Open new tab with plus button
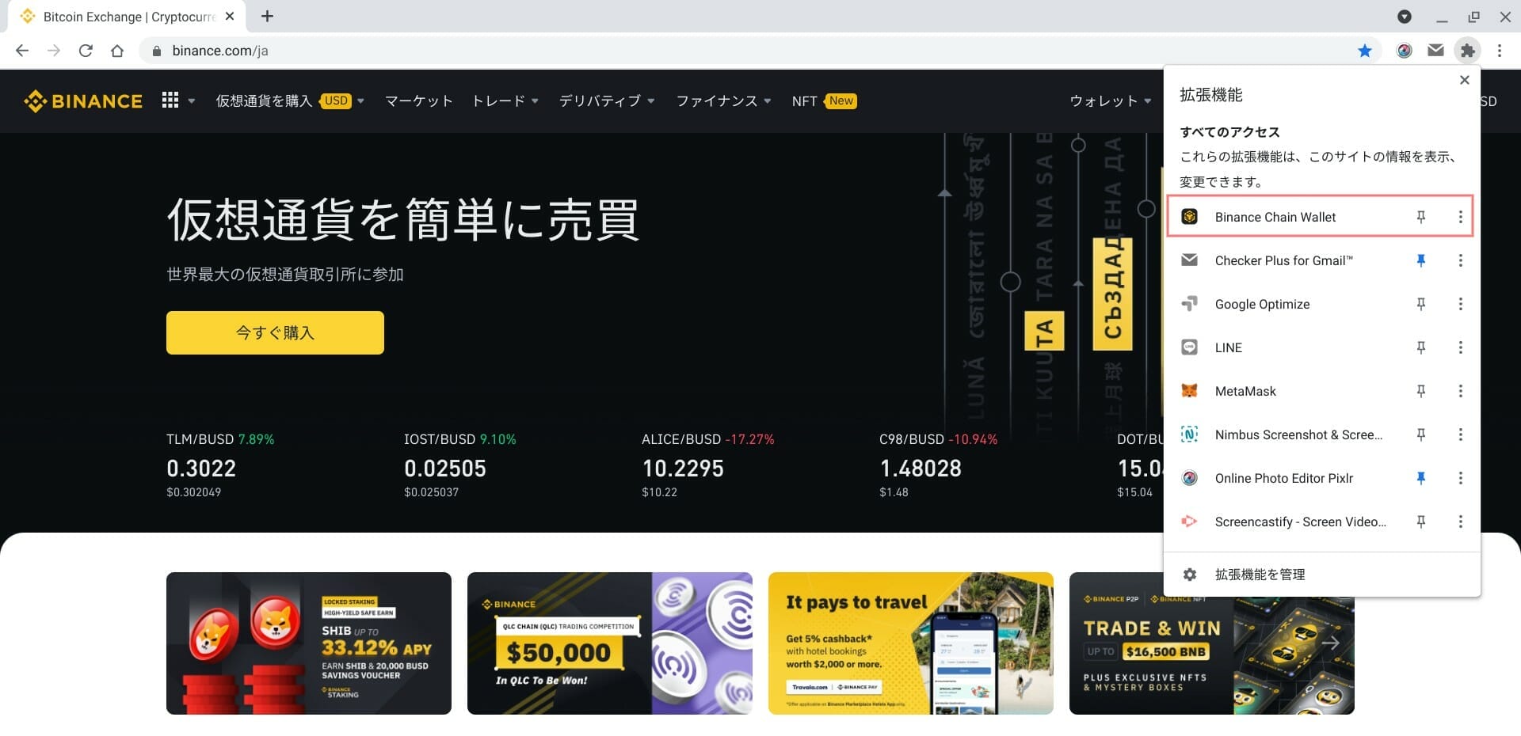Image resolution: width=1521 pixels, height=736 pixels. click(267, 16)
